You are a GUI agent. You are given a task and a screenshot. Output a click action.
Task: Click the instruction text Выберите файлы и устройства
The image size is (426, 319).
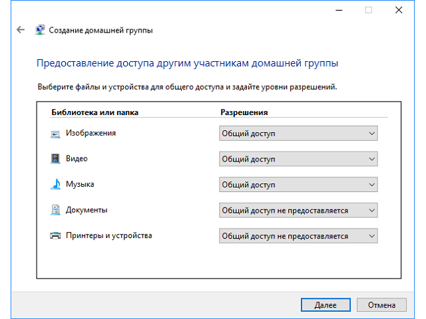[187, 87]
